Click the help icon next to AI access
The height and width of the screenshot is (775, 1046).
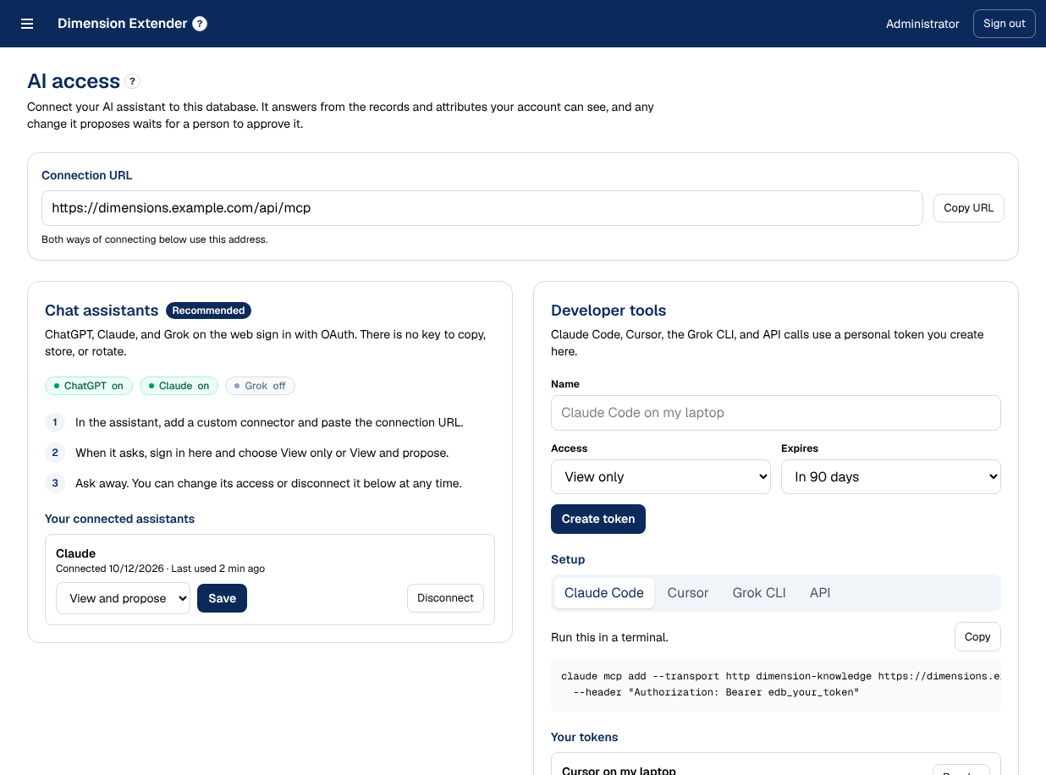pos(133,81)
